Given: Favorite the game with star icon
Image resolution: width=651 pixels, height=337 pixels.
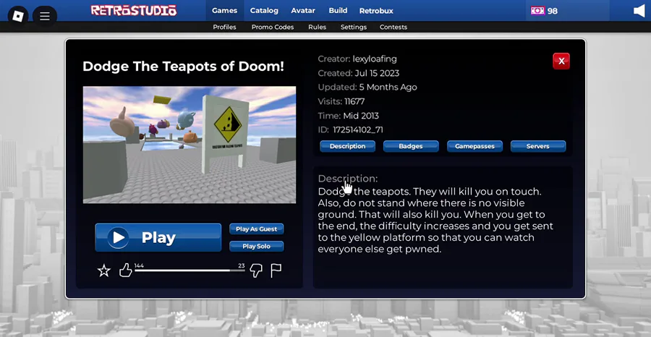Looking at the screenshot, I should (x=103, y=271).
